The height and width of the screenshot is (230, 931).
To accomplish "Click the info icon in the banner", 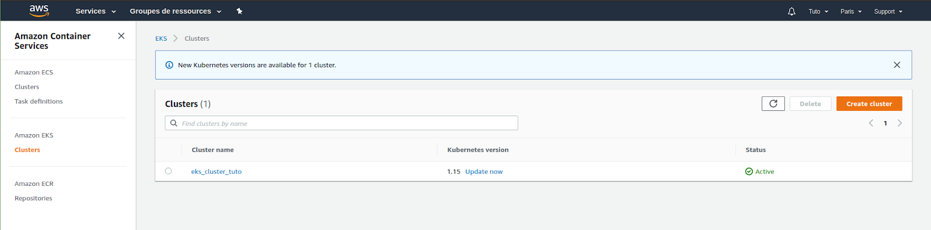I will click(169, 65).
